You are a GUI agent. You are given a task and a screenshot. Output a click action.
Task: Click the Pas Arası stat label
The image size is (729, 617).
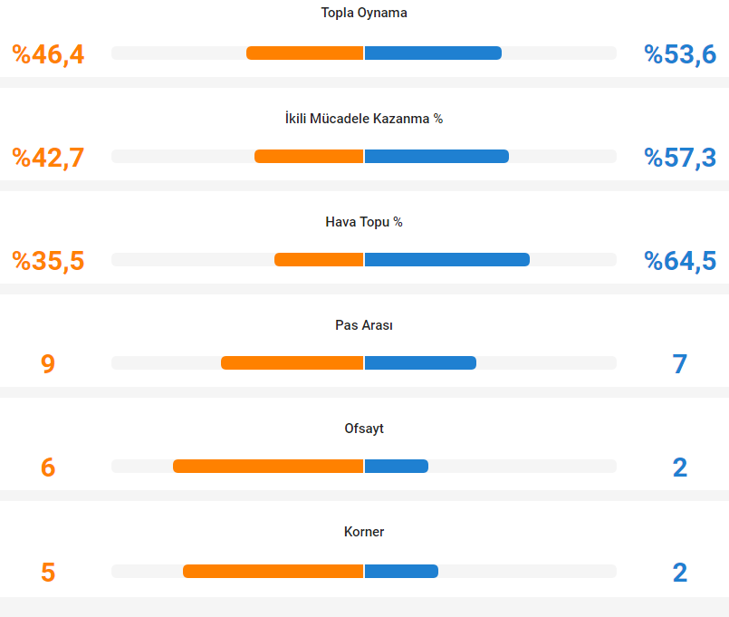click(364, 325)
